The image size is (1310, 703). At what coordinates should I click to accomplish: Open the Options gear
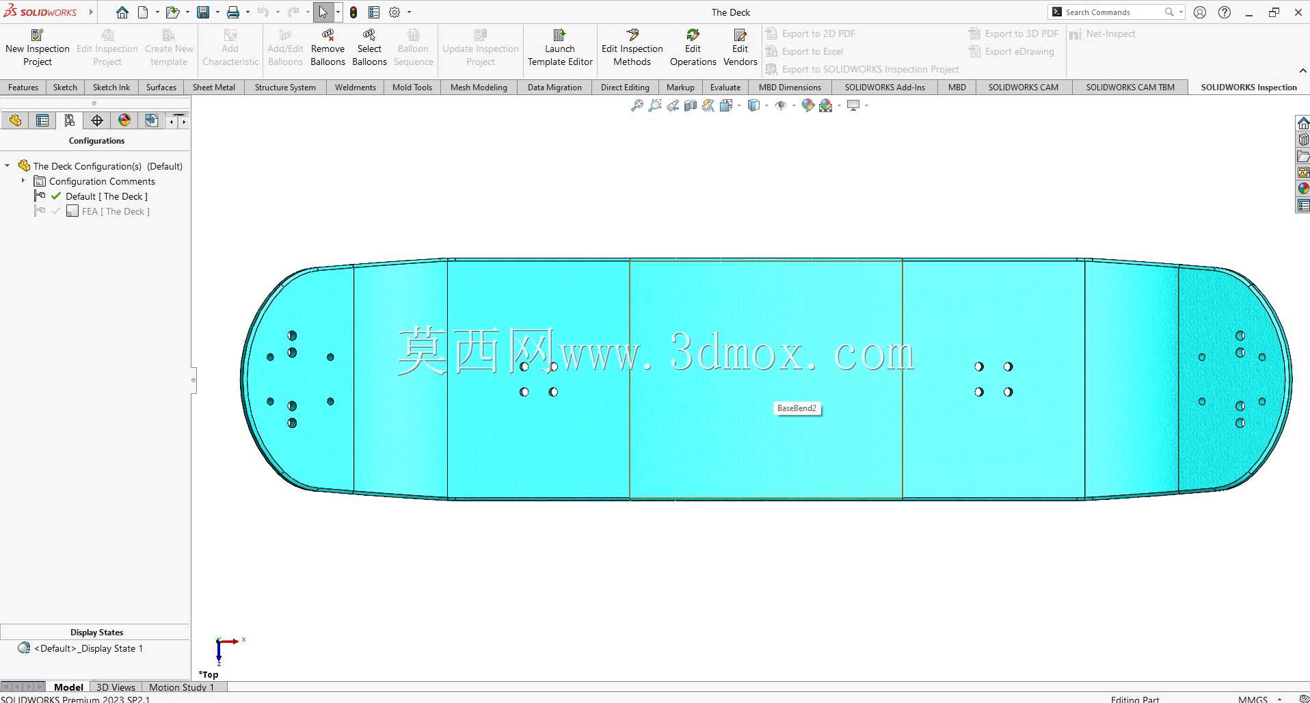coord(395,12)
